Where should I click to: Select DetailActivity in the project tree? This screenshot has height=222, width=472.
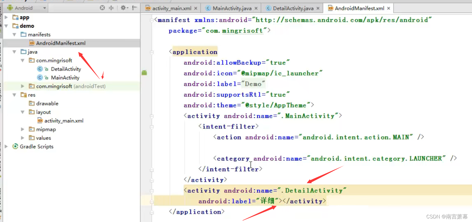(72, 69)
